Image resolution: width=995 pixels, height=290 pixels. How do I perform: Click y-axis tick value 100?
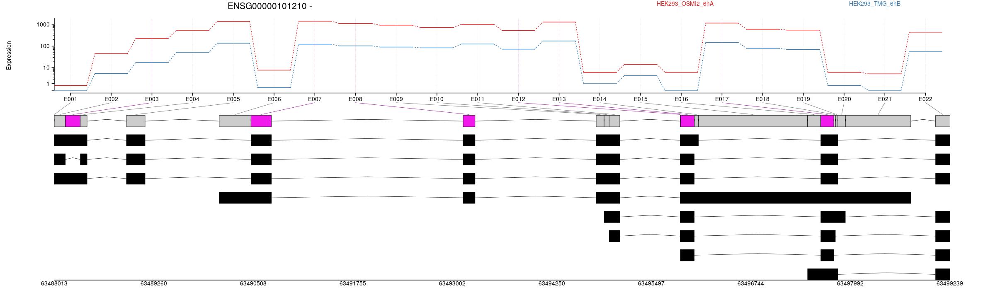[45, 46]
